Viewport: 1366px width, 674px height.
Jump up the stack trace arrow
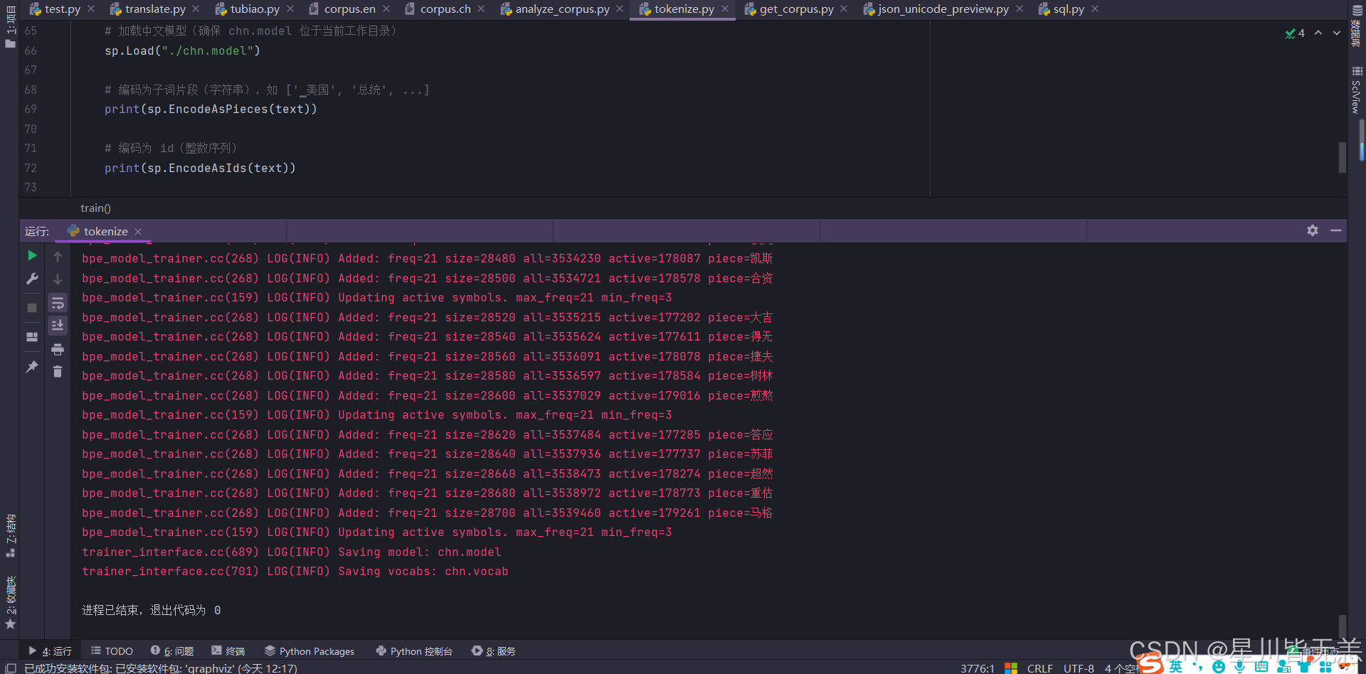[58, 257]
